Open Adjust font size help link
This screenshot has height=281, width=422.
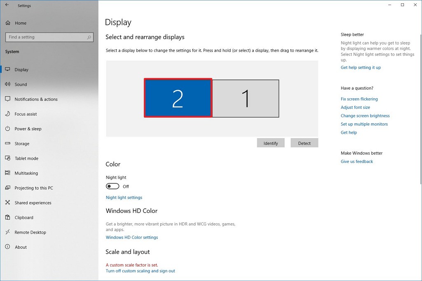point(355,107)
